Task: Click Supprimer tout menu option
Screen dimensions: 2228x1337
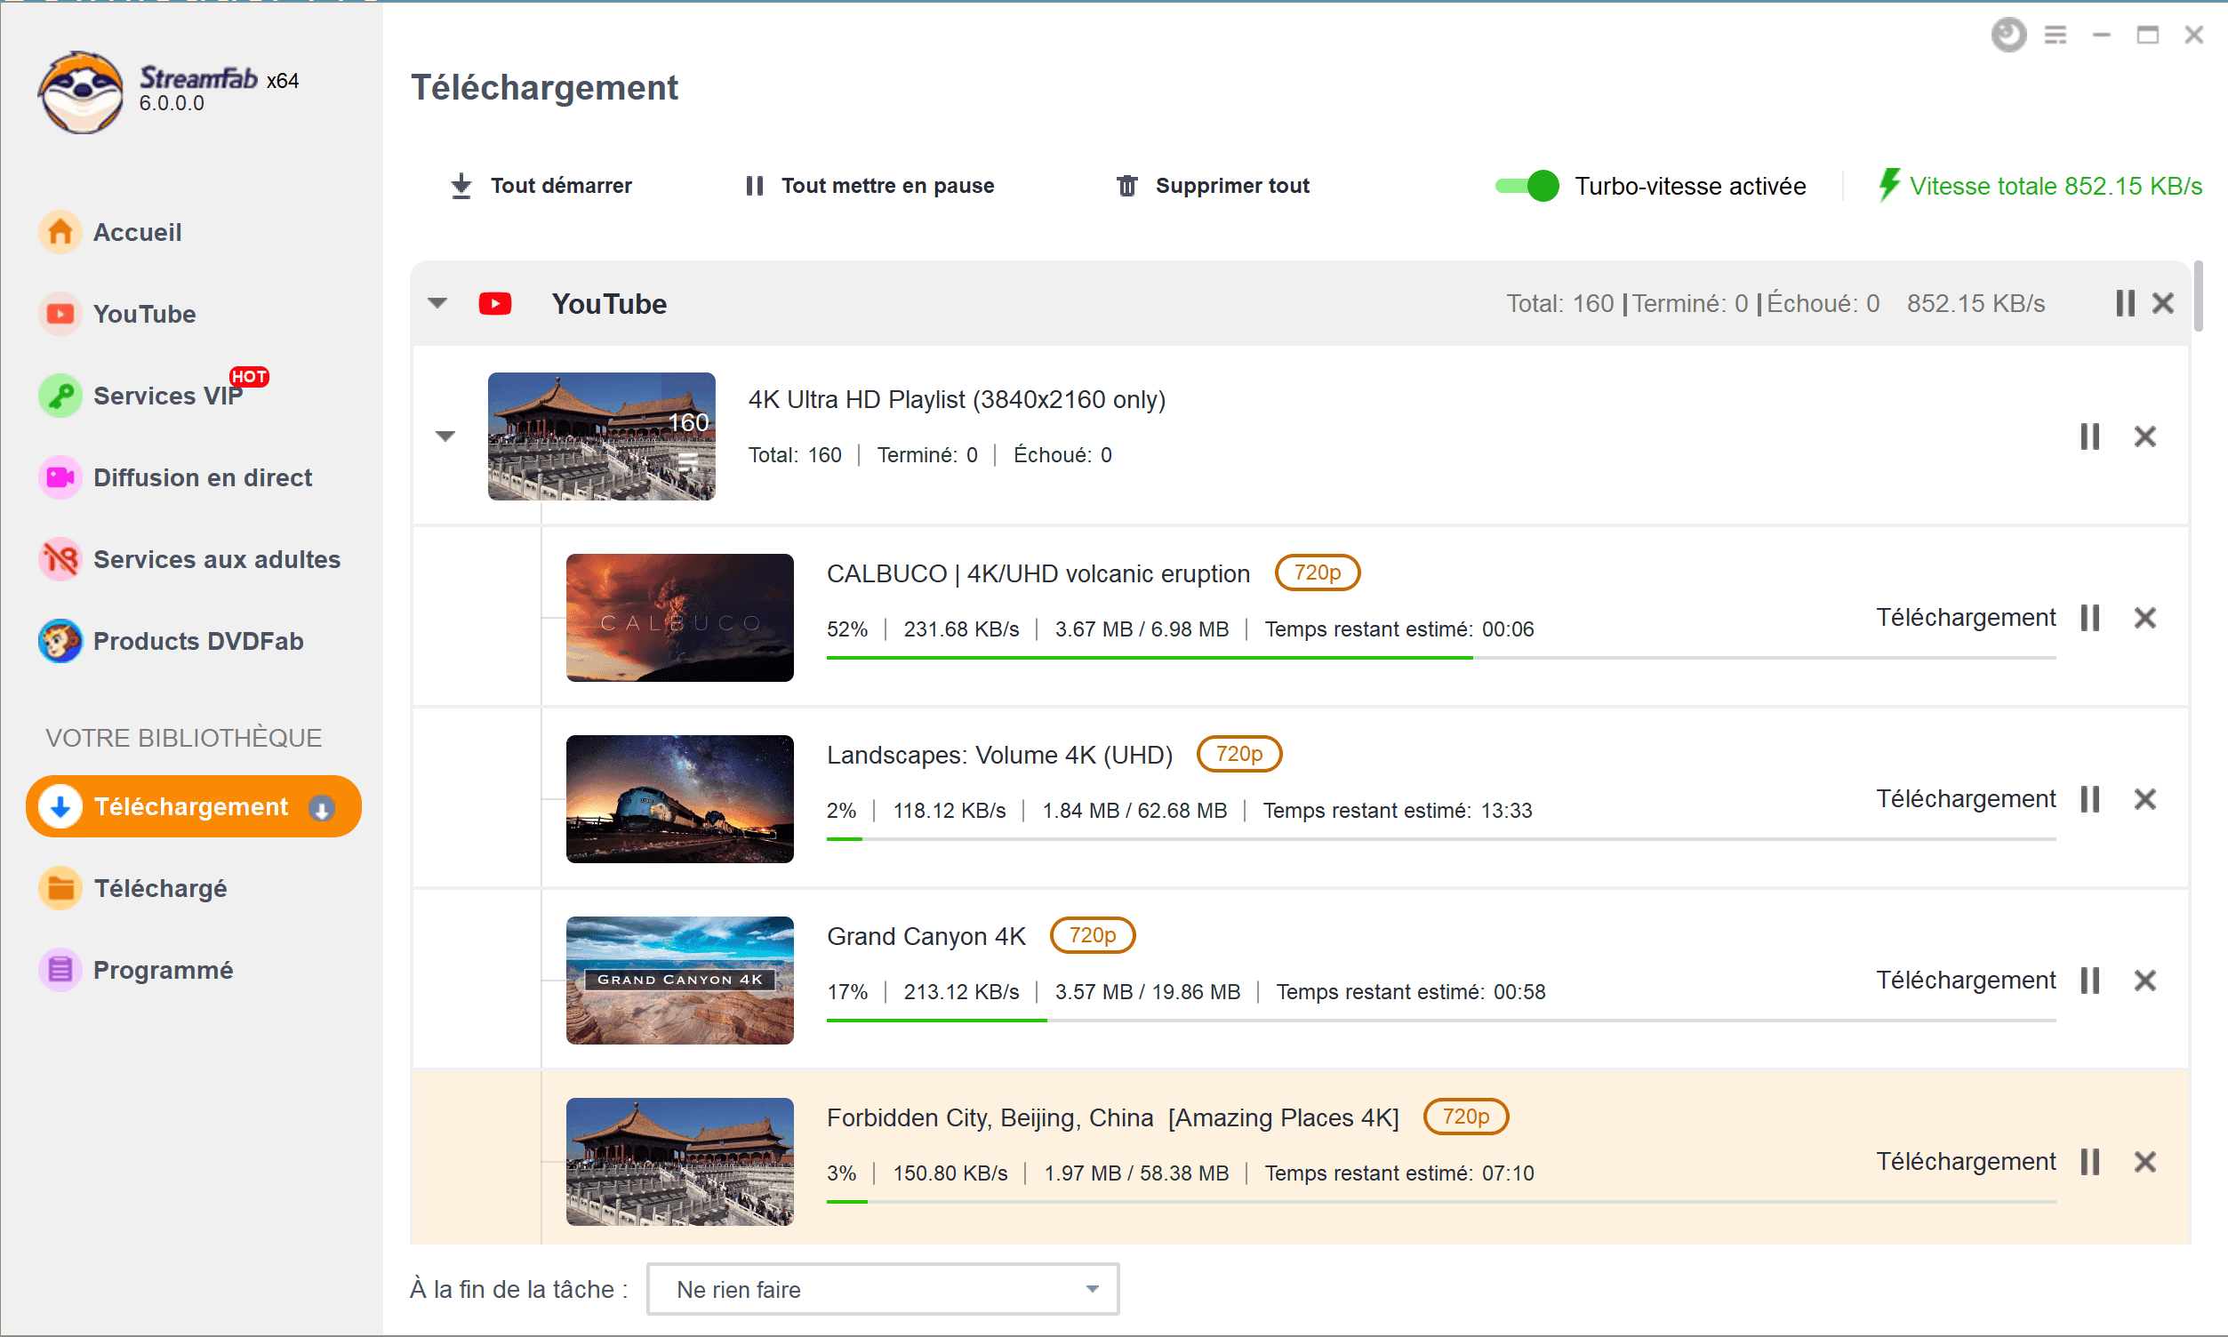Action: (x=1213, y=186)
